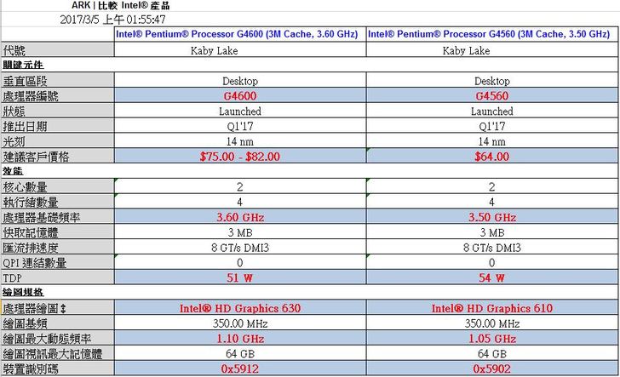
Task: Click 350.00 MHz in the G4600 column
Action: [240, 323]
